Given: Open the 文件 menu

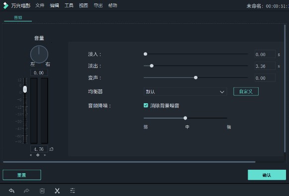Looking at the screenshot, I should [40, 5].
